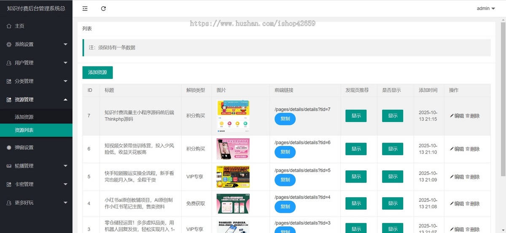506x233 pixels.
Task: Toggle 是否显示 button for row 3
Action: 393,228
